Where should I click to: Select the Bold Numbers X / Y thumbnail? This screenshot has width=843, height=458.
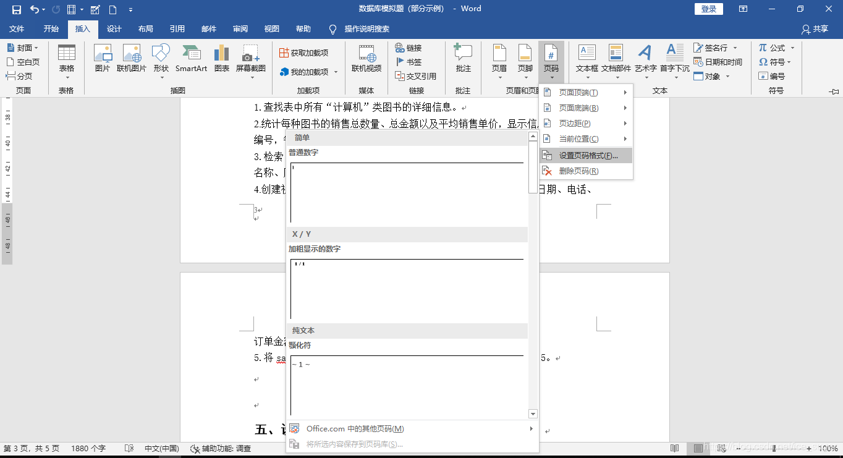tap(407, 289)
